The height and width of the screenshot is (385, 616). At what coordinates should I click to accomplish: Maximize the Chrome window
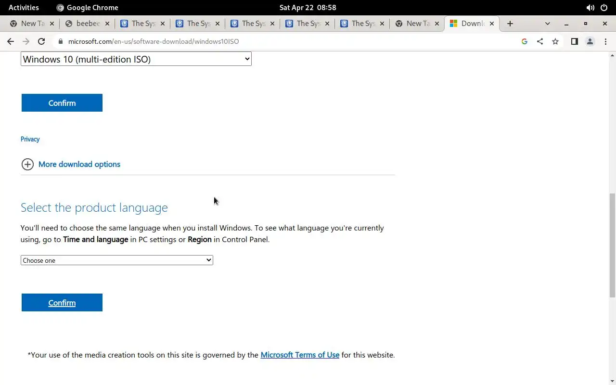(x=586, y=23)
